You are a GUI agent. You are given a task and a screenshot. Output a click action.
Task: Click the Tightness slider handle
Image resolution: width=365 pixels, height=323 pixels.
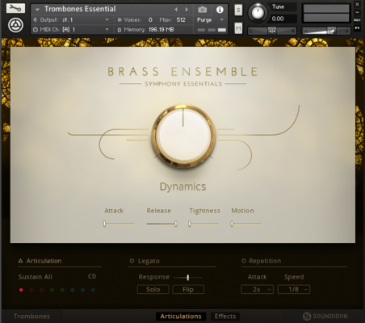point(190,224)
